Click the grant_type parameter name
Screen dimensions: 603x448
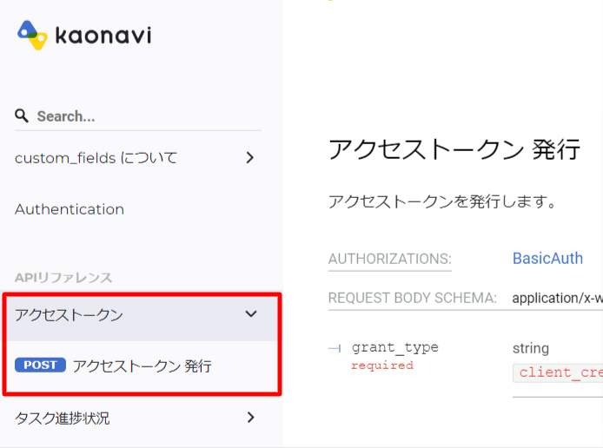pyautogui.click(x=395, y=347)
